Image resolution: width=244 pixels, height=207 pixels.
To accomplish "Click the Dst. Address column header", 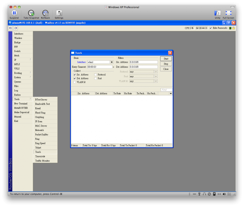I will point(104,94).
